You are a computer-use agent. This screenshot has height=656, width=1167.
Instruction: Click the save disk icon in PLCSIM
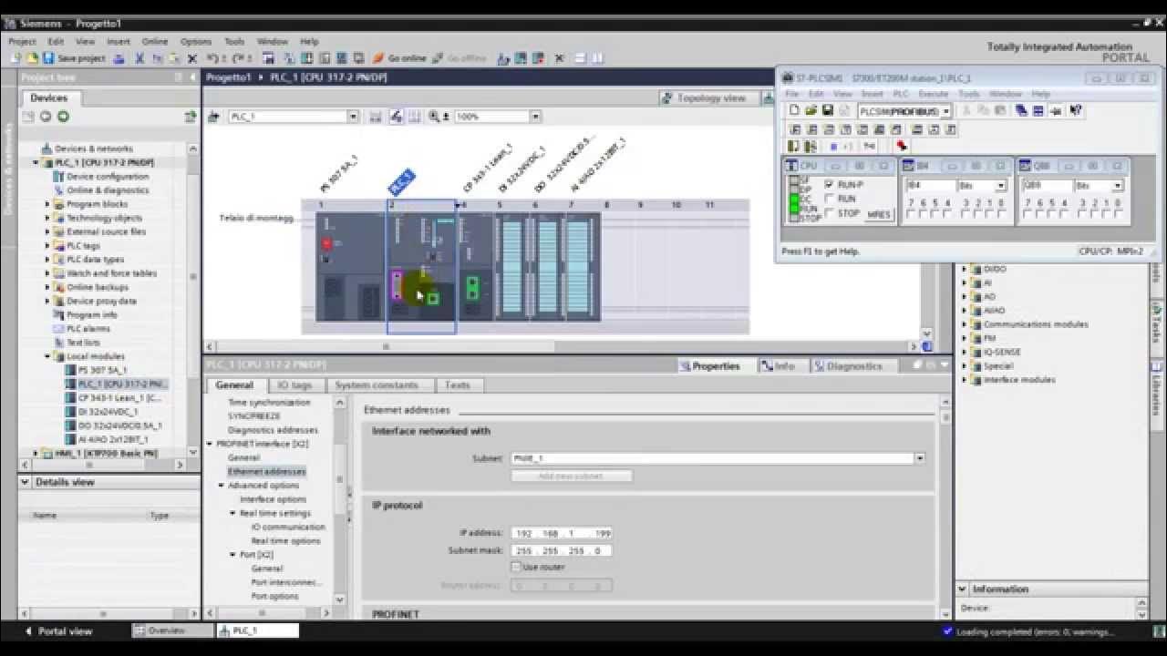[x=827, y=111]
